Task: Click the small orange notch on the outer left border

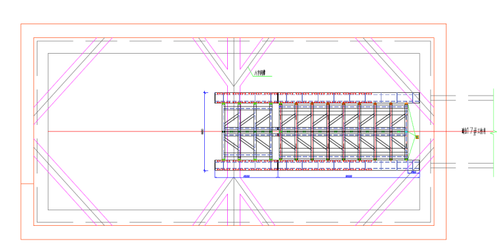Action: coord(27,184)
